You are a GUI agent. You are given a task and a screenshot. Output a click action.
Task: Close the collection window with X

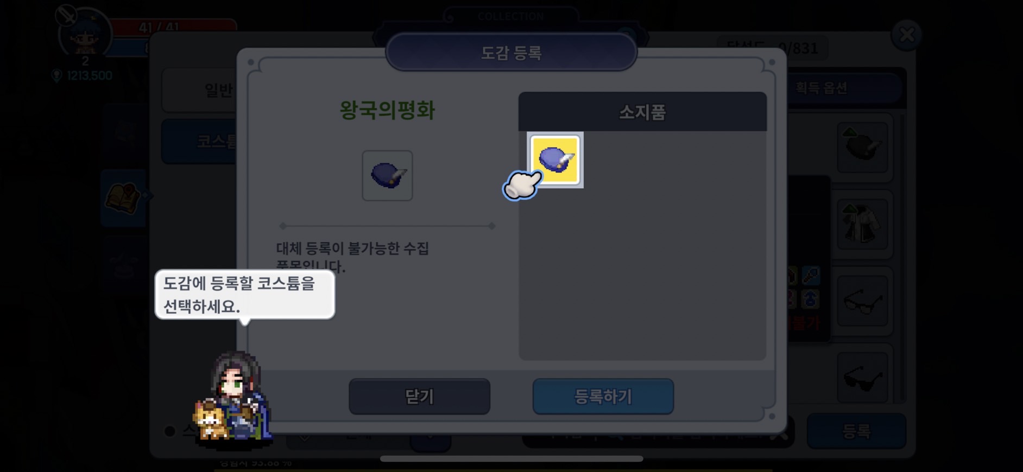click(x=907, y=35)
